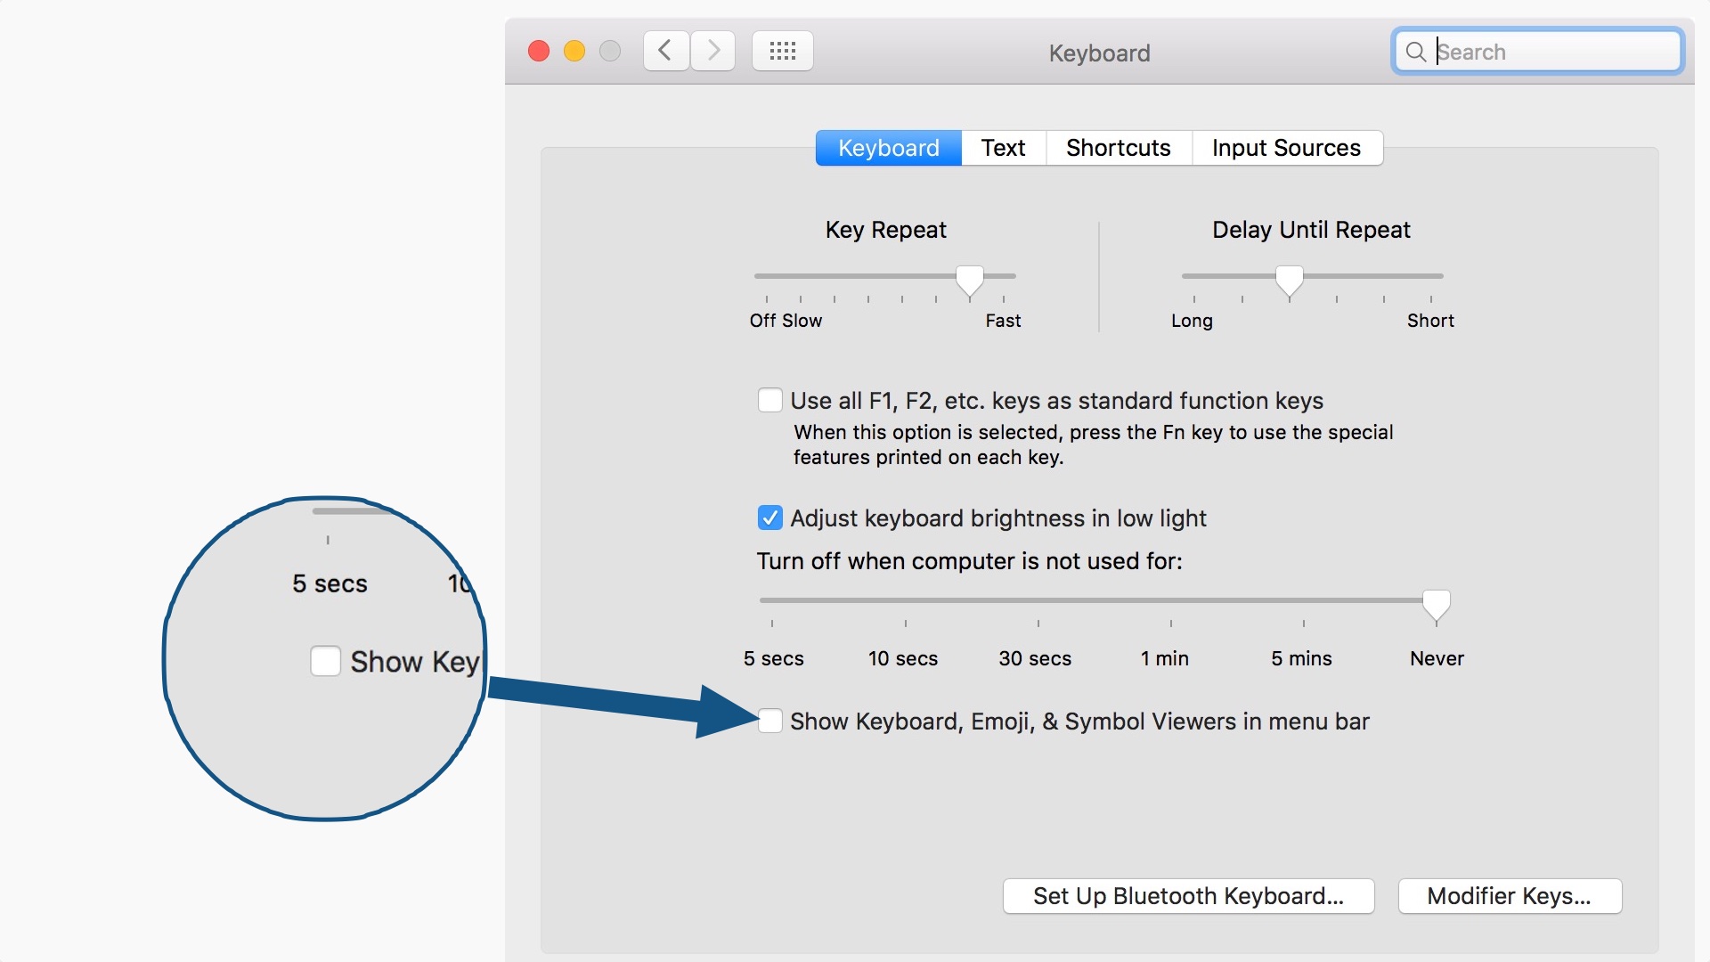Screen dimensions: 1710x962
Task: Select the Input Sources tab
Action: pos(1286,148)
